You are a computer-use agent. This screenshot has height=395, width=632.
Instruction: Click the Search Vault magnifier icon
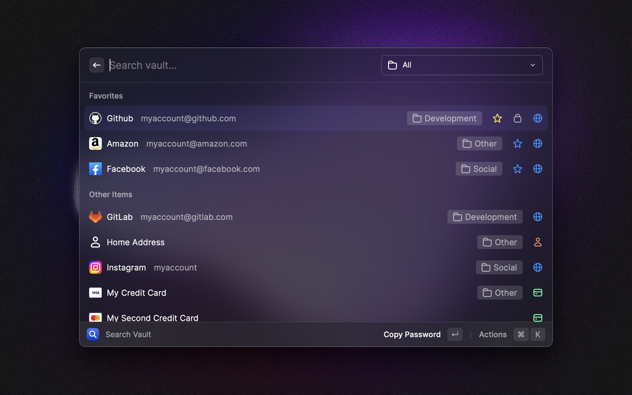(93, 334)
